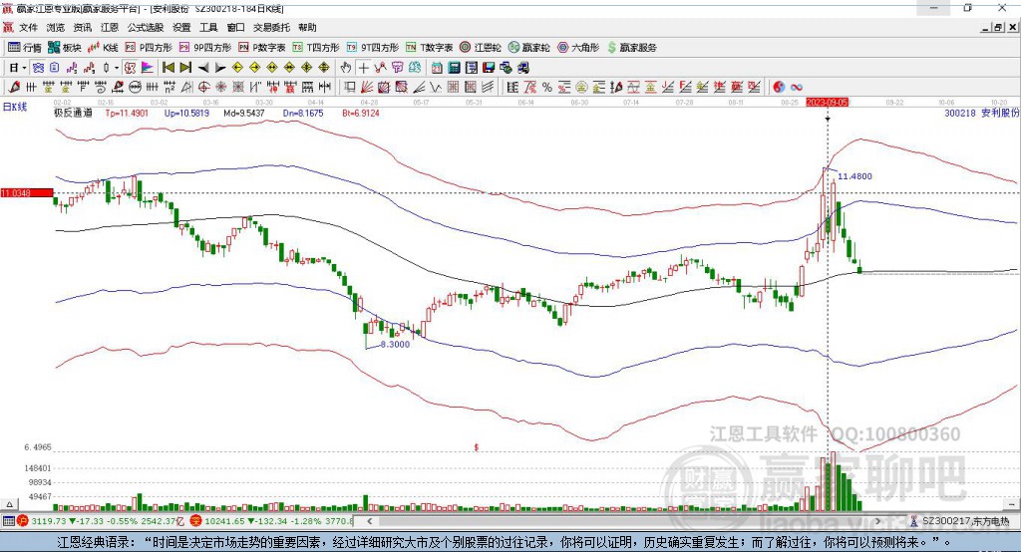The height and width of the screenshot is (552, 1021).
Task: Open the 工具 menu
Action: point(208,27)
